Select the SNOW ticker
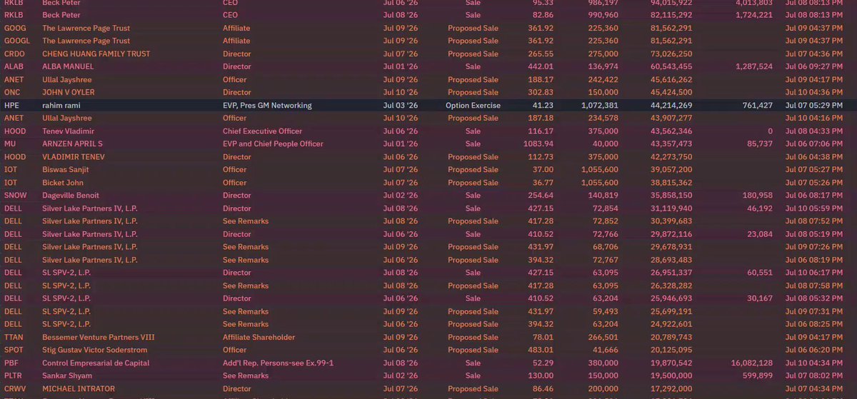Image resolution: width=857 pixels, height=399 pixels. 16,195
